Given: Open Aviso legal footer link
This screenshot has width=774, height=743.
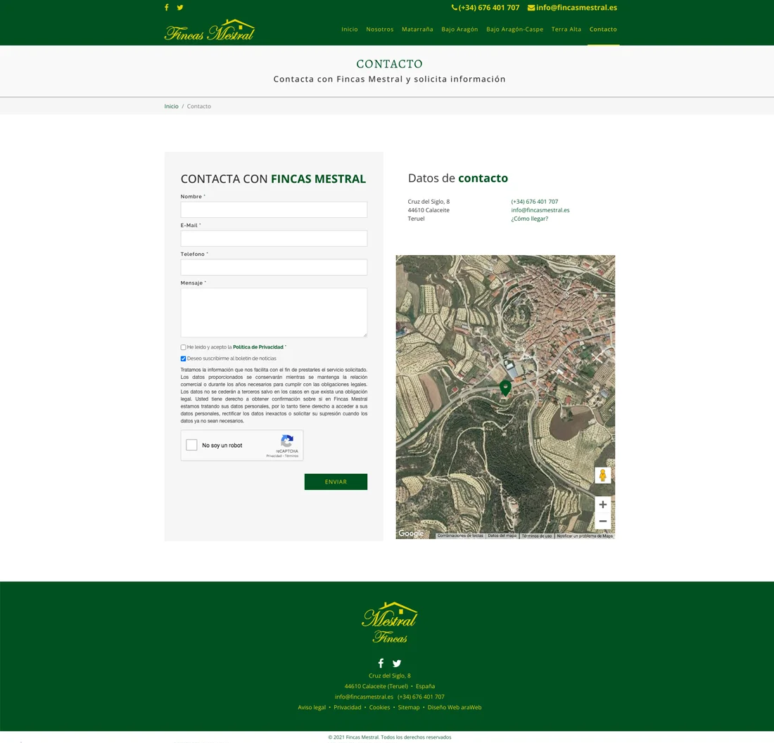Looking at the screenshot, I should (312, 707).
